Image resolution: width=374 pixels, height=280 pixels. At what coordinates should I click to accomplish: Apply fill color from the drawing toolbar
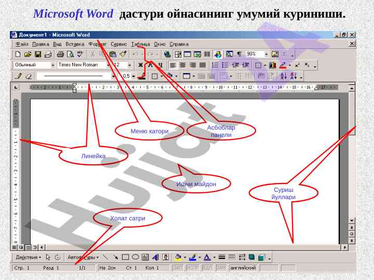click(178, 257)
